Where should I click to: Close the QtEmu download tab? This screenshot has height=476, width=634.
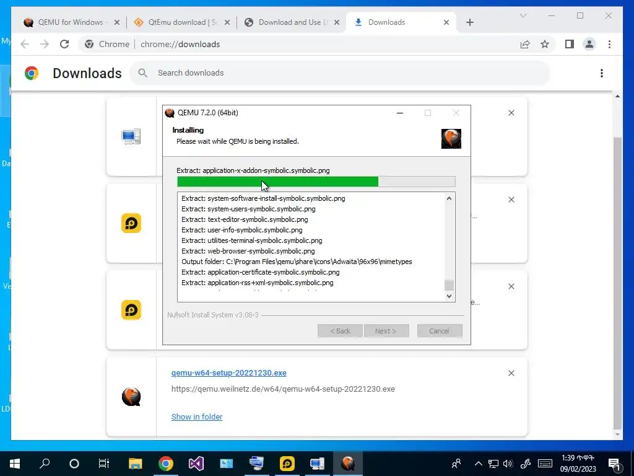227,22
